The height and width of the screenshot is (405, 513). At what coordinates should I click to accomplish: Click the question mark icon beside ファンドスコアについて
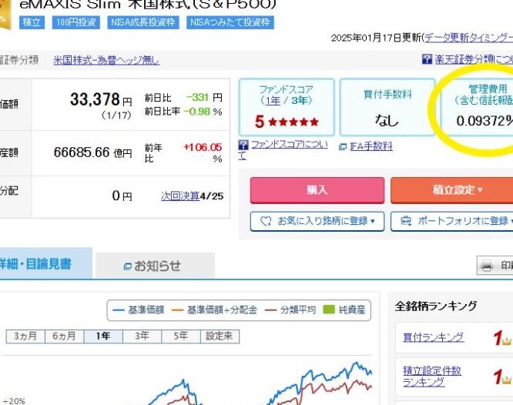(x=243, y=145)
